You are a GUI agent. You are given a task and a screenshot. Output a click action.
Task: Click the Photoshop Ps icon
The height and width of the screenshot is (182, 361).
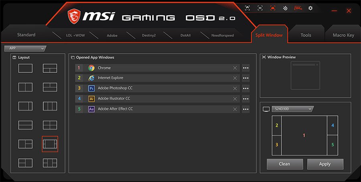[x=91, y=88]
